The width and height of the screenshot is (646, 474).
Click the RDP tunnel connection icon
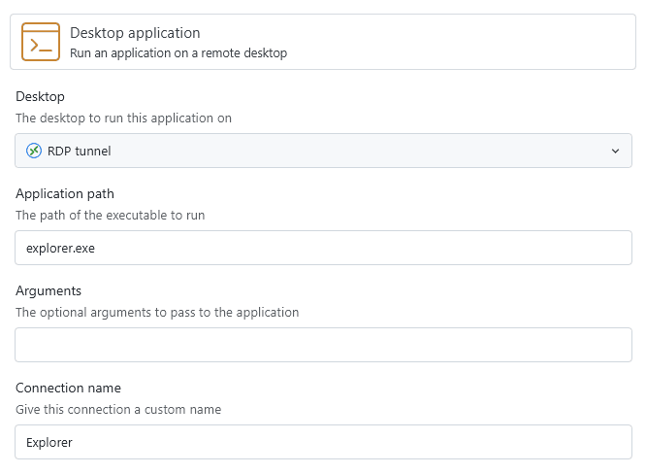pyautogui.click(x=34, y=151)
